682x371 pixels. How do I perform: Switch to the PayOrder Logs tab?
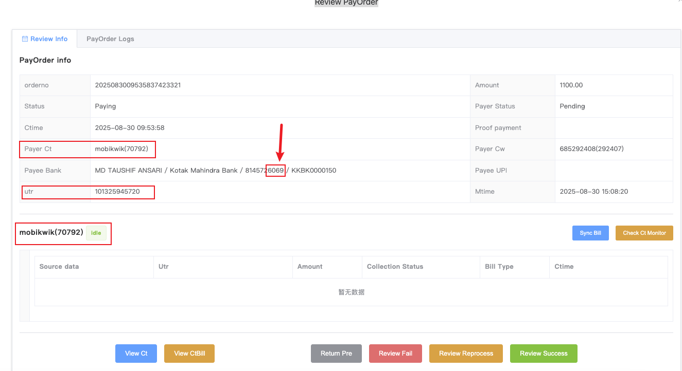(x=110, y=39)
